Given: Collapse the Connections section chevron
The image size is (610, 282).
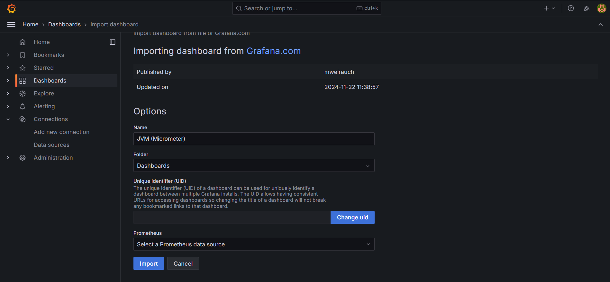Looking at the screenshot, I should tap(8, 119).
